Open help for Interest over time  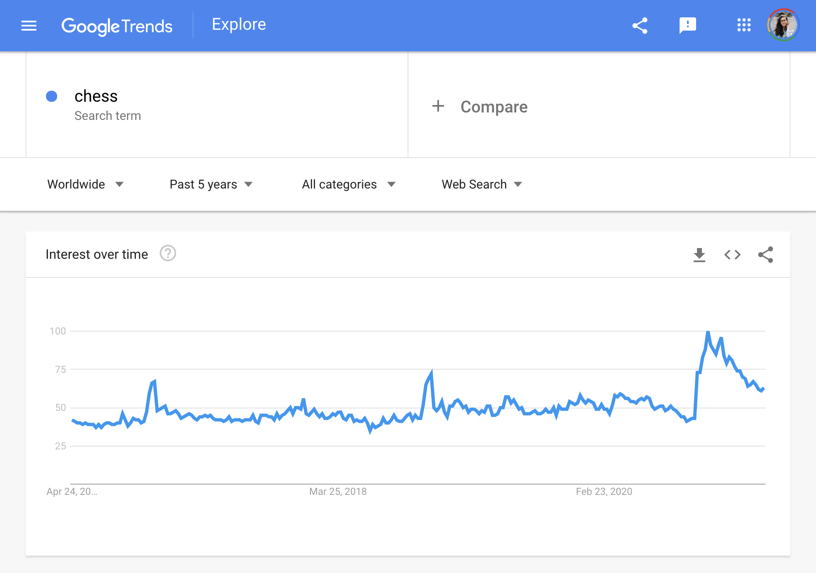pos(168,253)
